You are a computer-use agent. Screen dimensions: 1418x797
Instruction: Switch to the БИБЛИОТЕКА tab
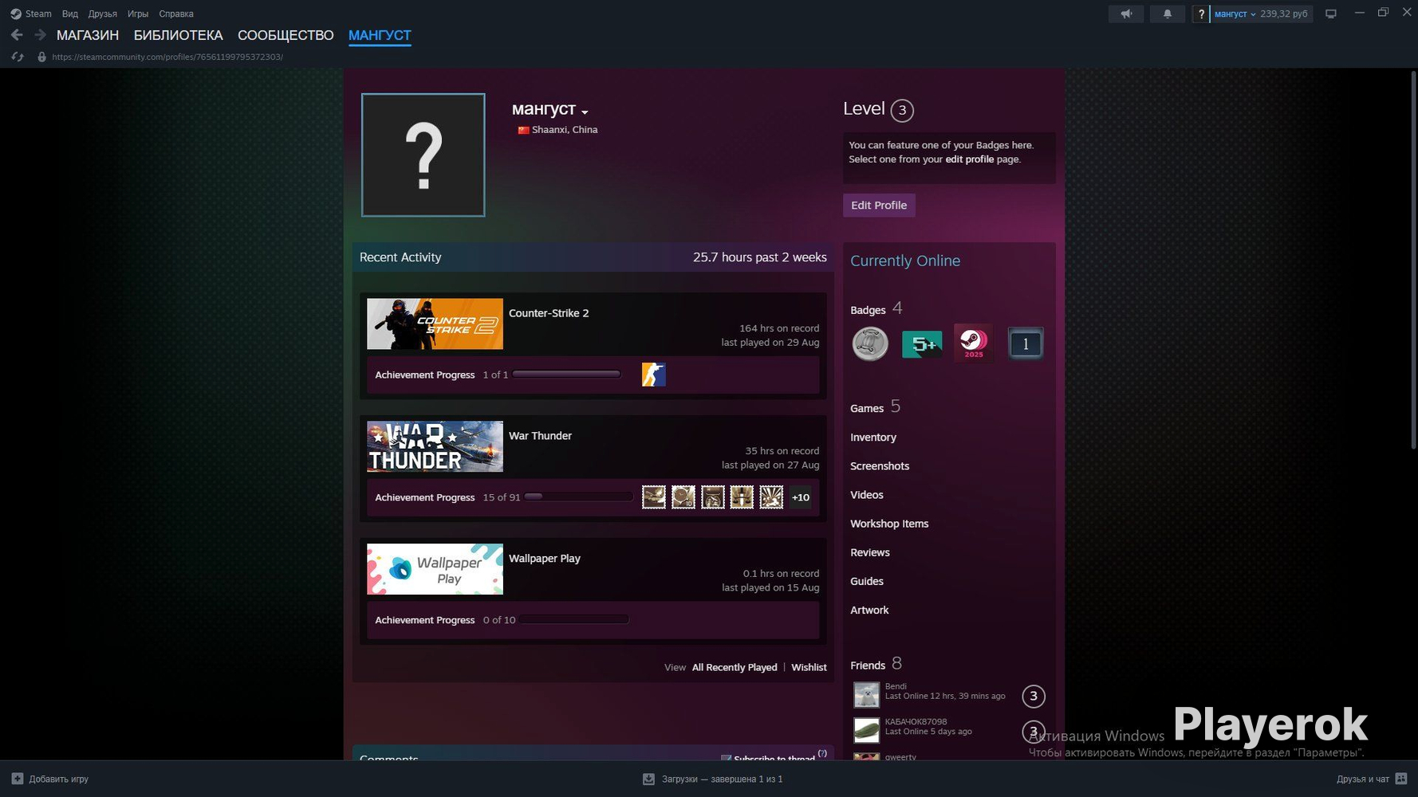click(x=179, y=35)
